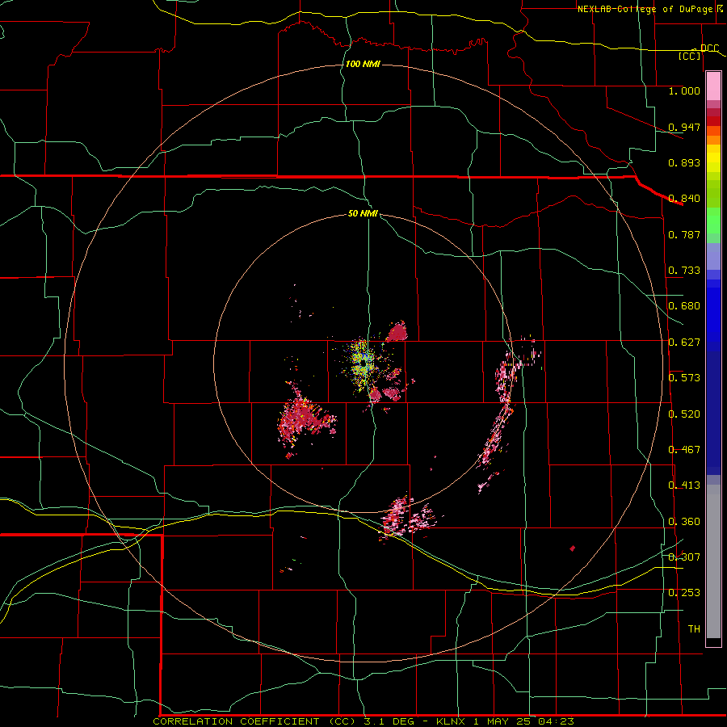
Task: Click the 0.680 color scale value
Action: click(x=684, y=306)
